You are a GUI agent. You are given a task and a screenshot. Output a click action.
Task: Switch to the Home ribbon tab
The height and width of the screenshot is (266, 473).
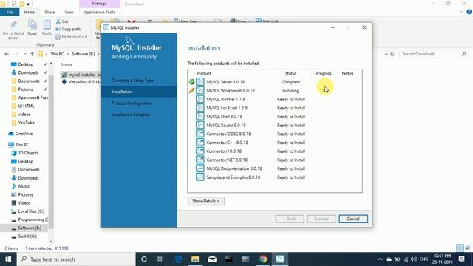(x=30, y=12)
